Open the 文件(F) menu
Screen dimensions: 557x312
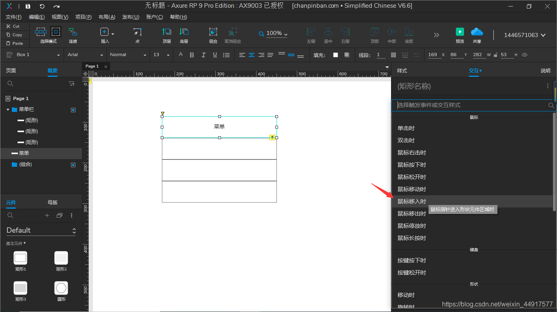click(x=13, y=17)
